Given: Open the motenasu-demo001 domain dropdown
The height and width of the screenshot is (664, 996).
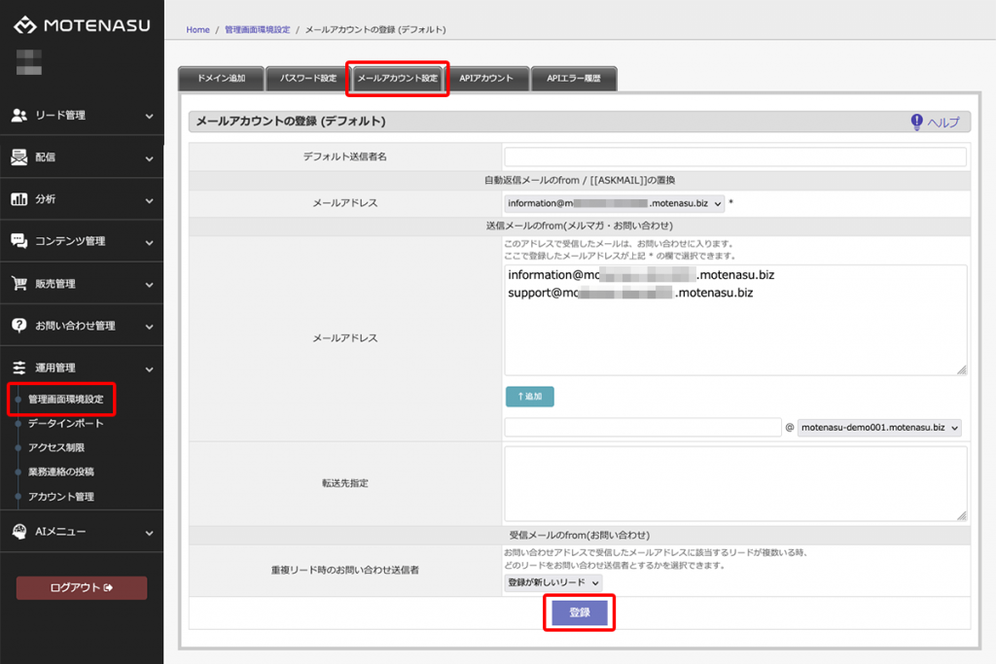Looking at the screenshot, I should click(x=879, y=428).
